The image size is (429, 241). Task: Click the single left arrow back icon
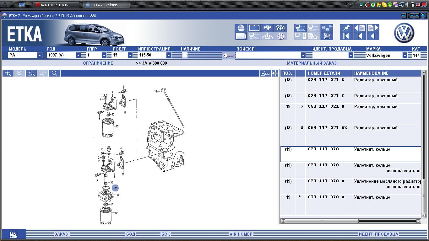point(373,36)
